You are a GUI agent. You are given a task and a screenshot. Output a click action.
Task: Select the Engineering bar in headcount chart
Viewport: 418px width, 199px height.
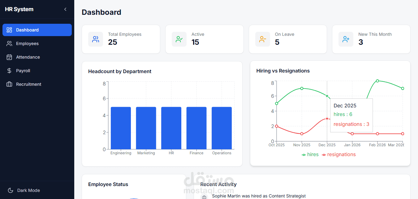click(121, 128)
